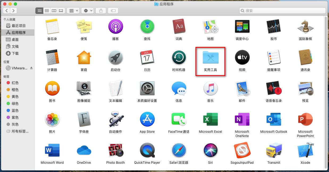
Task: Launch 语音备忘录 Voice Memos
Action: pyautogui.click(x=274, y=88)
